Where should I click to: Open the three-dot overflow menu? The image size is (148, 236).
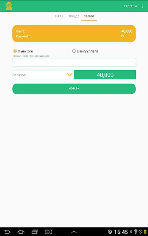click(142, 6)
